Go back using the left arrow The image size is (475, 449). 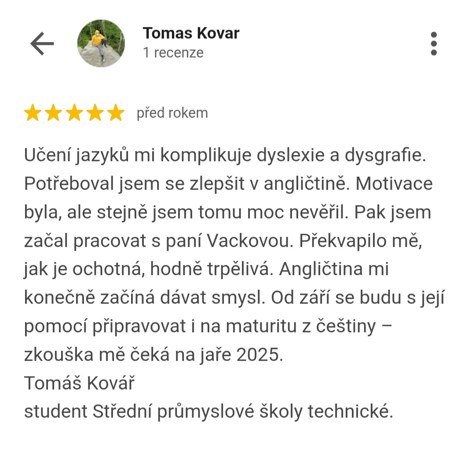[x=42, y=44]
